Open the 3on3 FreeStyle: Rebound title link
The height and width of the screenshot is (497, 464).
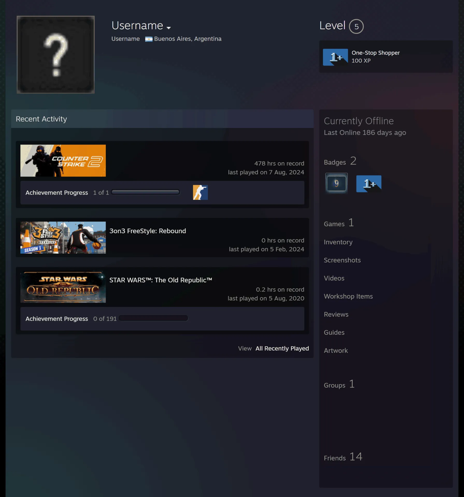(148, 231)
